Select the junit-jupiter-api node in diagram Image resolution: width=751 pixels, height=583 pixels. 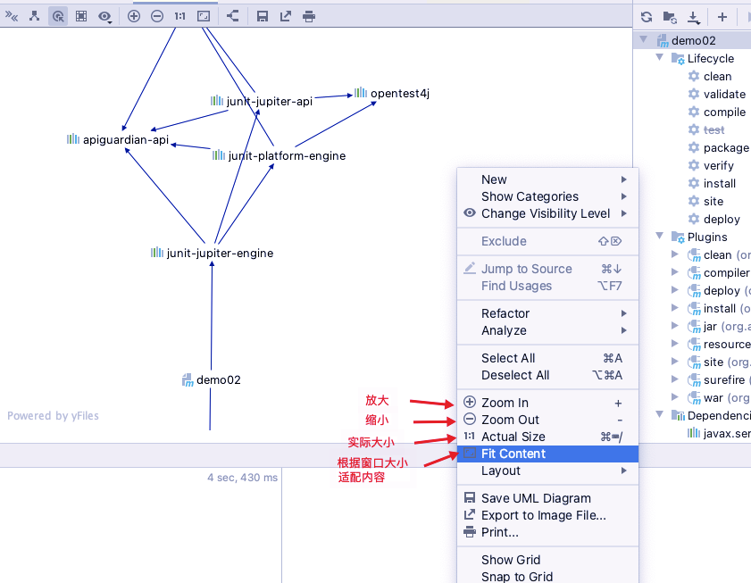(x=262, y=101)
